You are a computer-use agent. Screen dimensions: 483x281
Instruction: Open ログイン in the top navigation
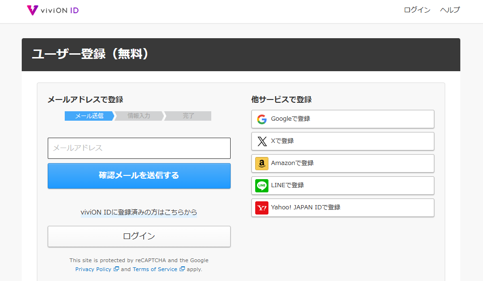[x=417, y=10]
